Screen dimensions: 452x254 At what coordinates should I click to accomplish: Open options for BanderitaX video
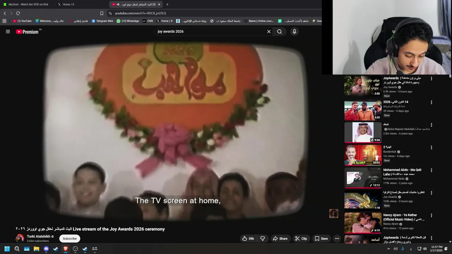point(431,147)
